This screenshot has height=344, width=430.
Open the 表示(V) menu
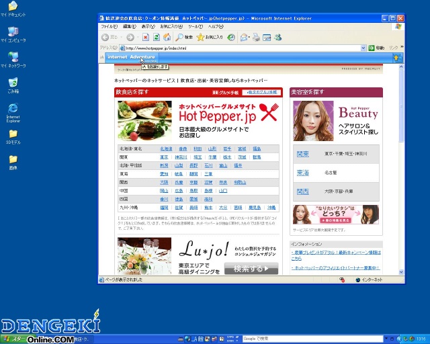click(x=148, y=27)
